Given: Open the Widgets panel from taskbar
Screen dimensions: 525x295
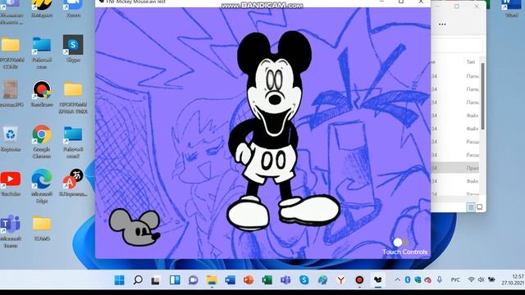Looking at the screenshot, I should [175, 280].
